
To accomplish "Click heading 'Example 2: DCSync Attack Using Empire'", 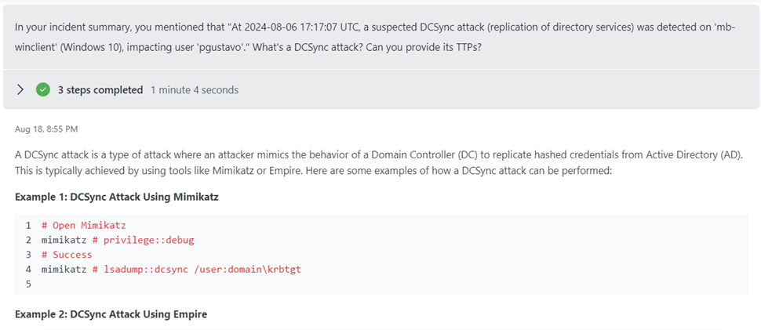I will (111, 314).
